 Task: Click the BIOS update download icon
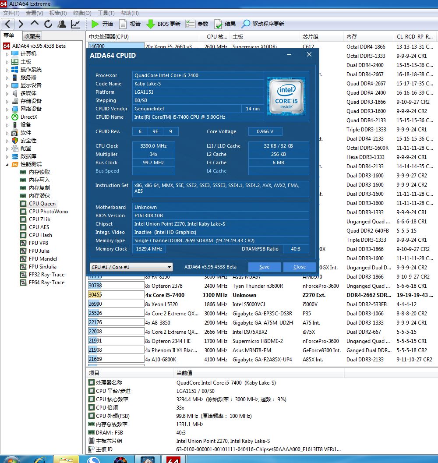(x=150, y=24)
